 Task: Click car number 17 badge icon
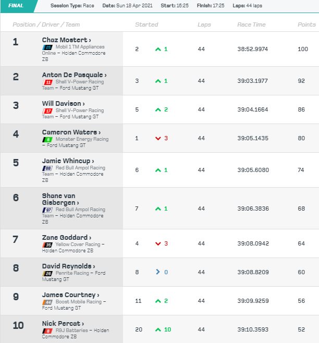click(47, 111)
